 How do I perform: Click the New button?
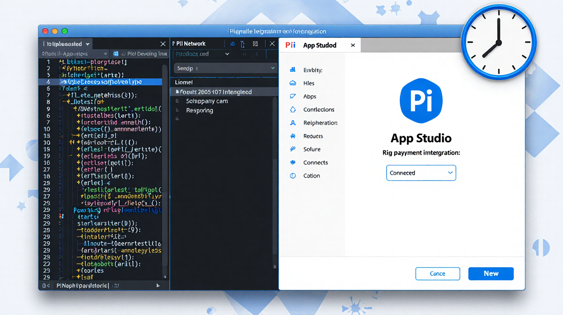[491, 273]
